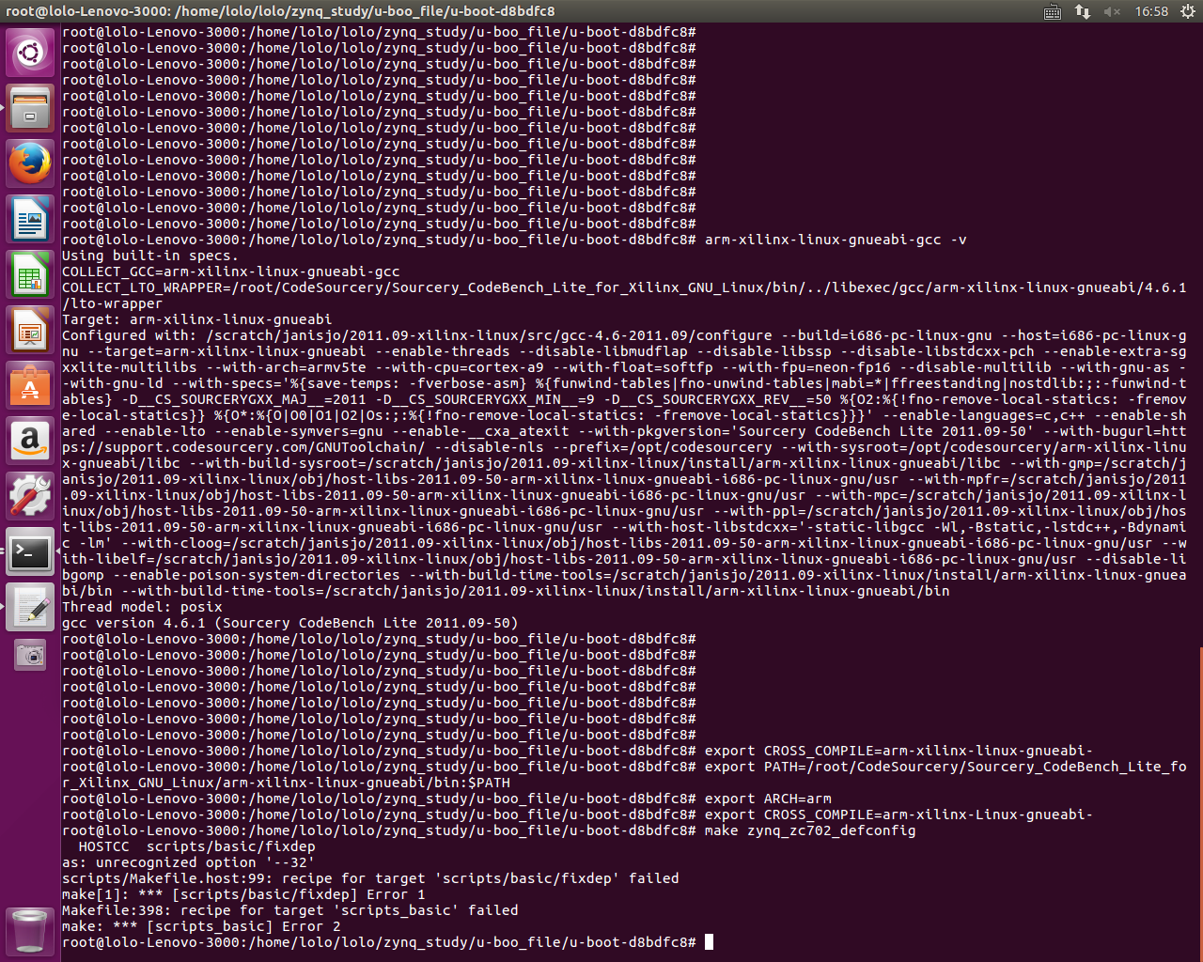Open the Files manager in launcher
The image size is (1203, 962).
30,107
